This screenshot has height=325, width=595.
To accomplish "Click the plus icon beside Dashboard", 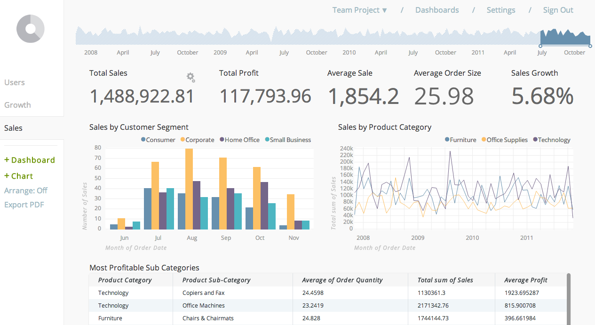I will tap(7, 160).
